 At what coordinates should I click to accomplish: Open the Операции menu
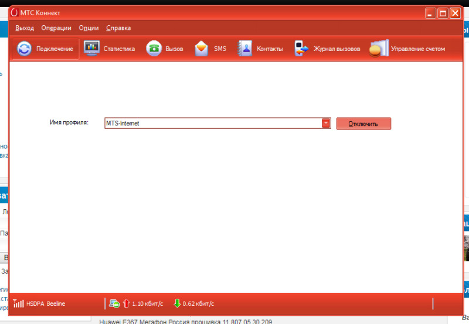[56, 28]
